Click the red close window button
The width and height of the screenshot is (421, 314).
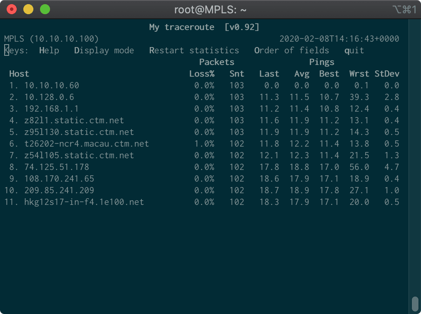pos(12,9)
